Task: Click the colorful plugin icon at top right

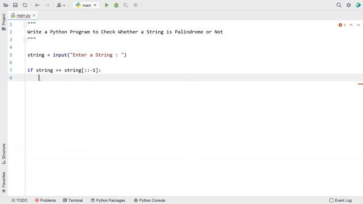Action: 358,5
